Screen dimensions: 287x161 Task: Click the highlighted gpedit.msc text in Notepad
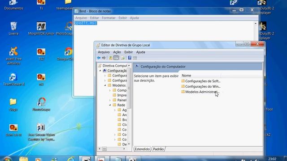coord(86,23)
